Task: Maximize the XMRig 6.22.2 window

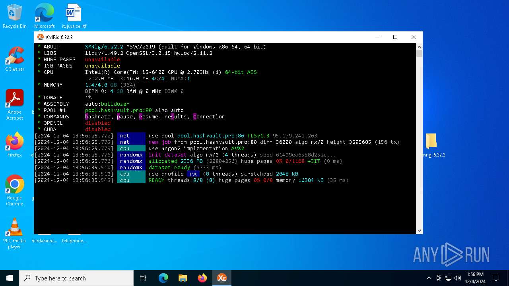Action: coord(395,37)
